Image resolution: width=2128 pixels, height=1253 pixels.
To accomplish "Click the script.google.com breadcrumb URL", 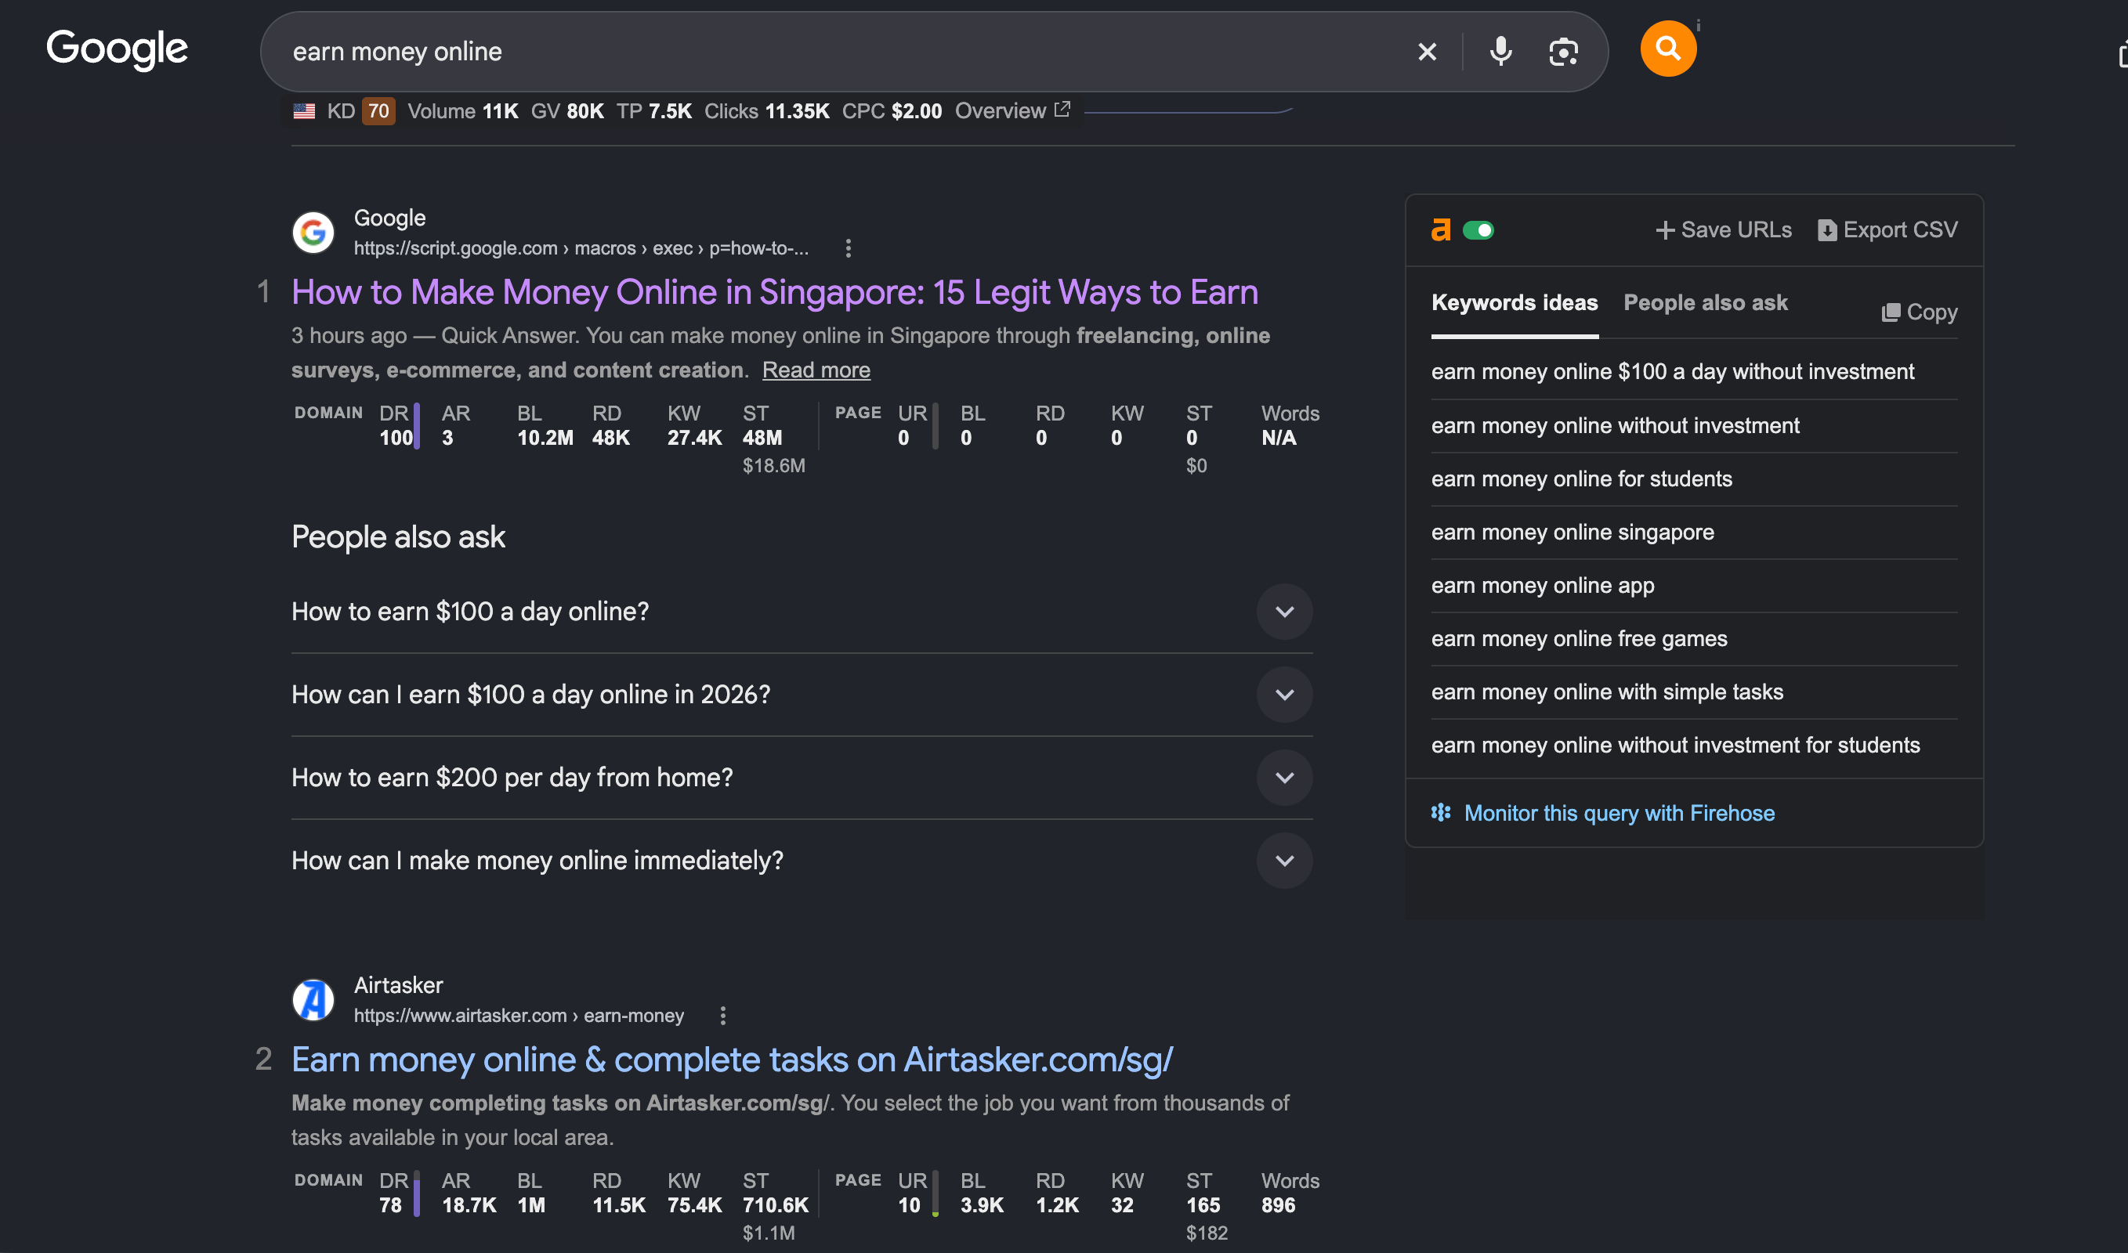I will click(581, 248).
